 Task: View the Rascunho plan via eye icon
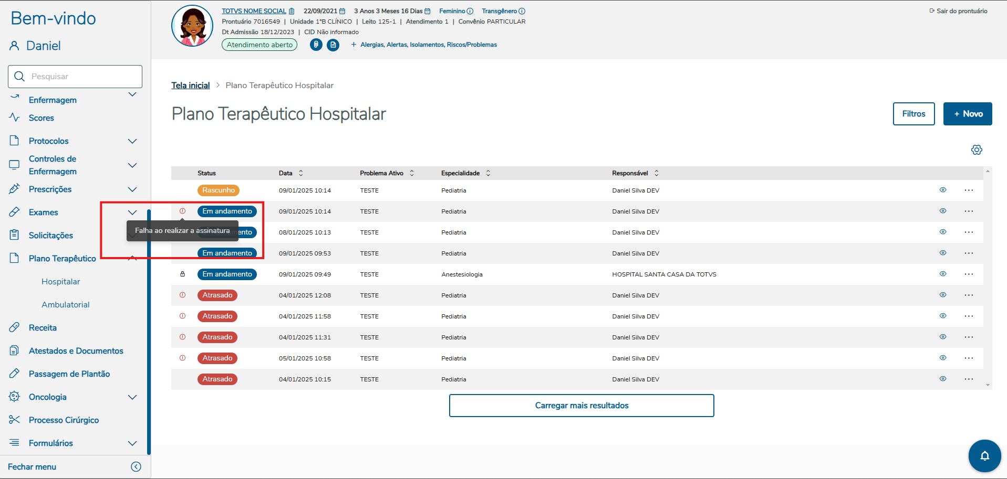(943, 190)
